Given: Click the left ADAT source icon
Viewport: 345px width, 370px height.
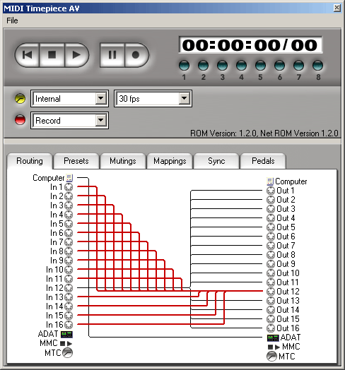Looking at the screenshot, I should [66, 334].
